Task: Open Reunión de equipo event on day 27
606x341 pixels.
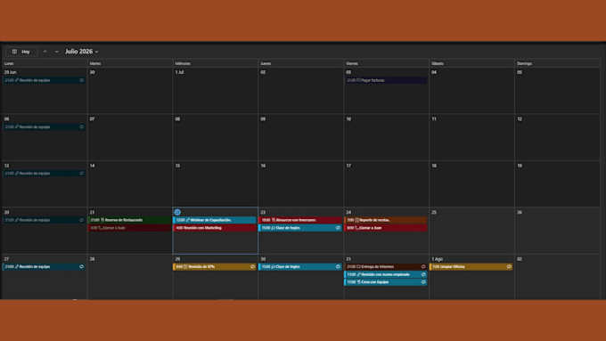Action: [45, 266]
